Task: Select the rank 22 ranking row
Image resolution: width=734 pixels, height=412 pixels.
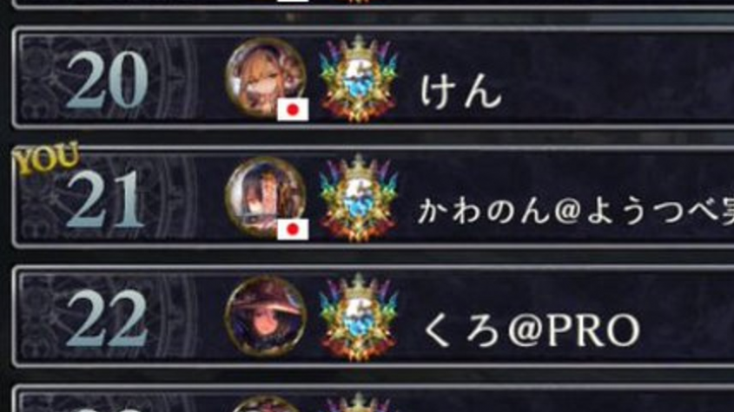Action: click(374, 317)
